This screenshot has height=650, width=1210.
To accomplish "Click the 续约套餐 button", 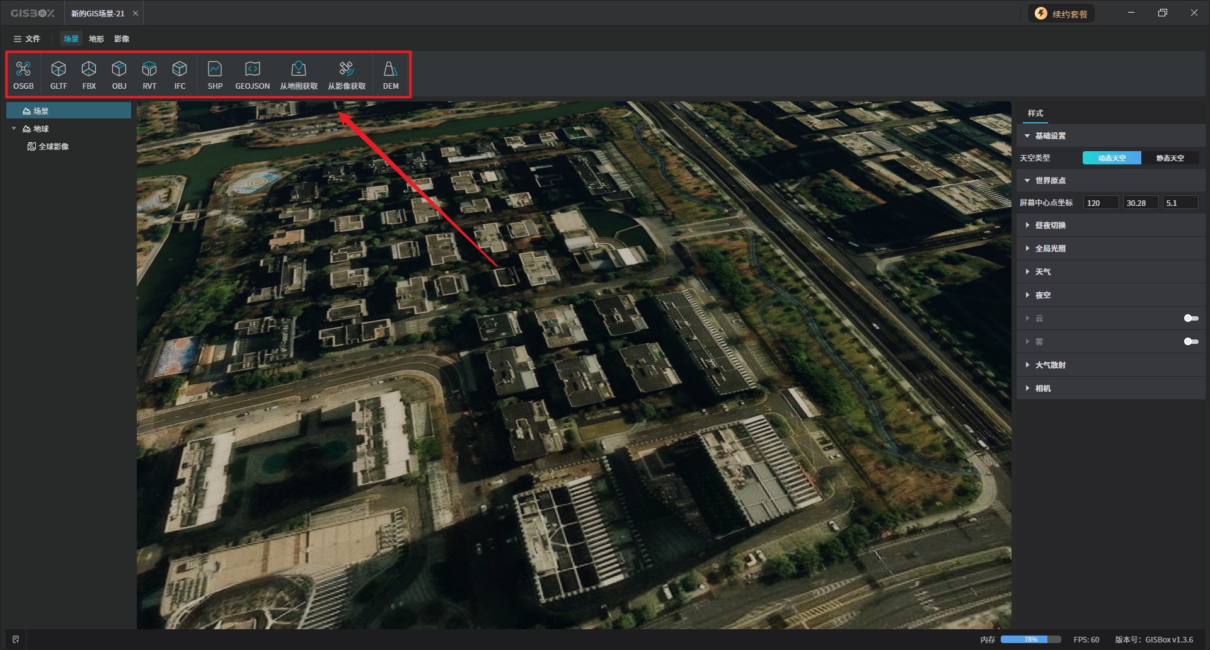I will tap(1062, 14).
